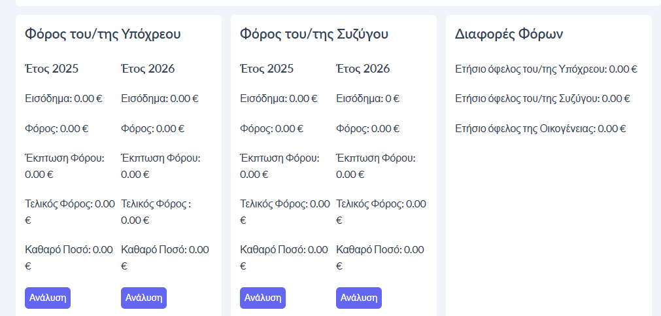This screenshot has height=316, width=661.
Task: Click 'Έτος 2026' heading in Υπόχρεου card
Action: click(148, 69)
